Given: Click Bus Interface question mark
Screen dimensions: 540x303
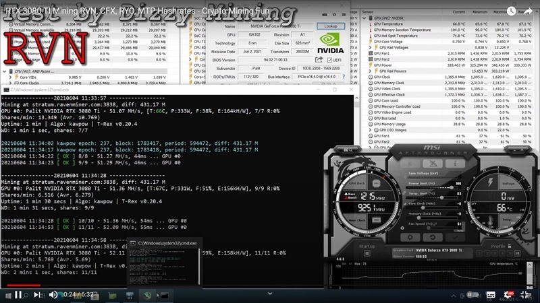Looking at the screenshot, I should click(x=344, y=77).
